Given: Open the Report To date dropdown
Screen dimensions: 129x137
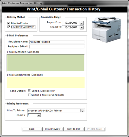Looking at the screenshot, I should (x=82, y=28).
